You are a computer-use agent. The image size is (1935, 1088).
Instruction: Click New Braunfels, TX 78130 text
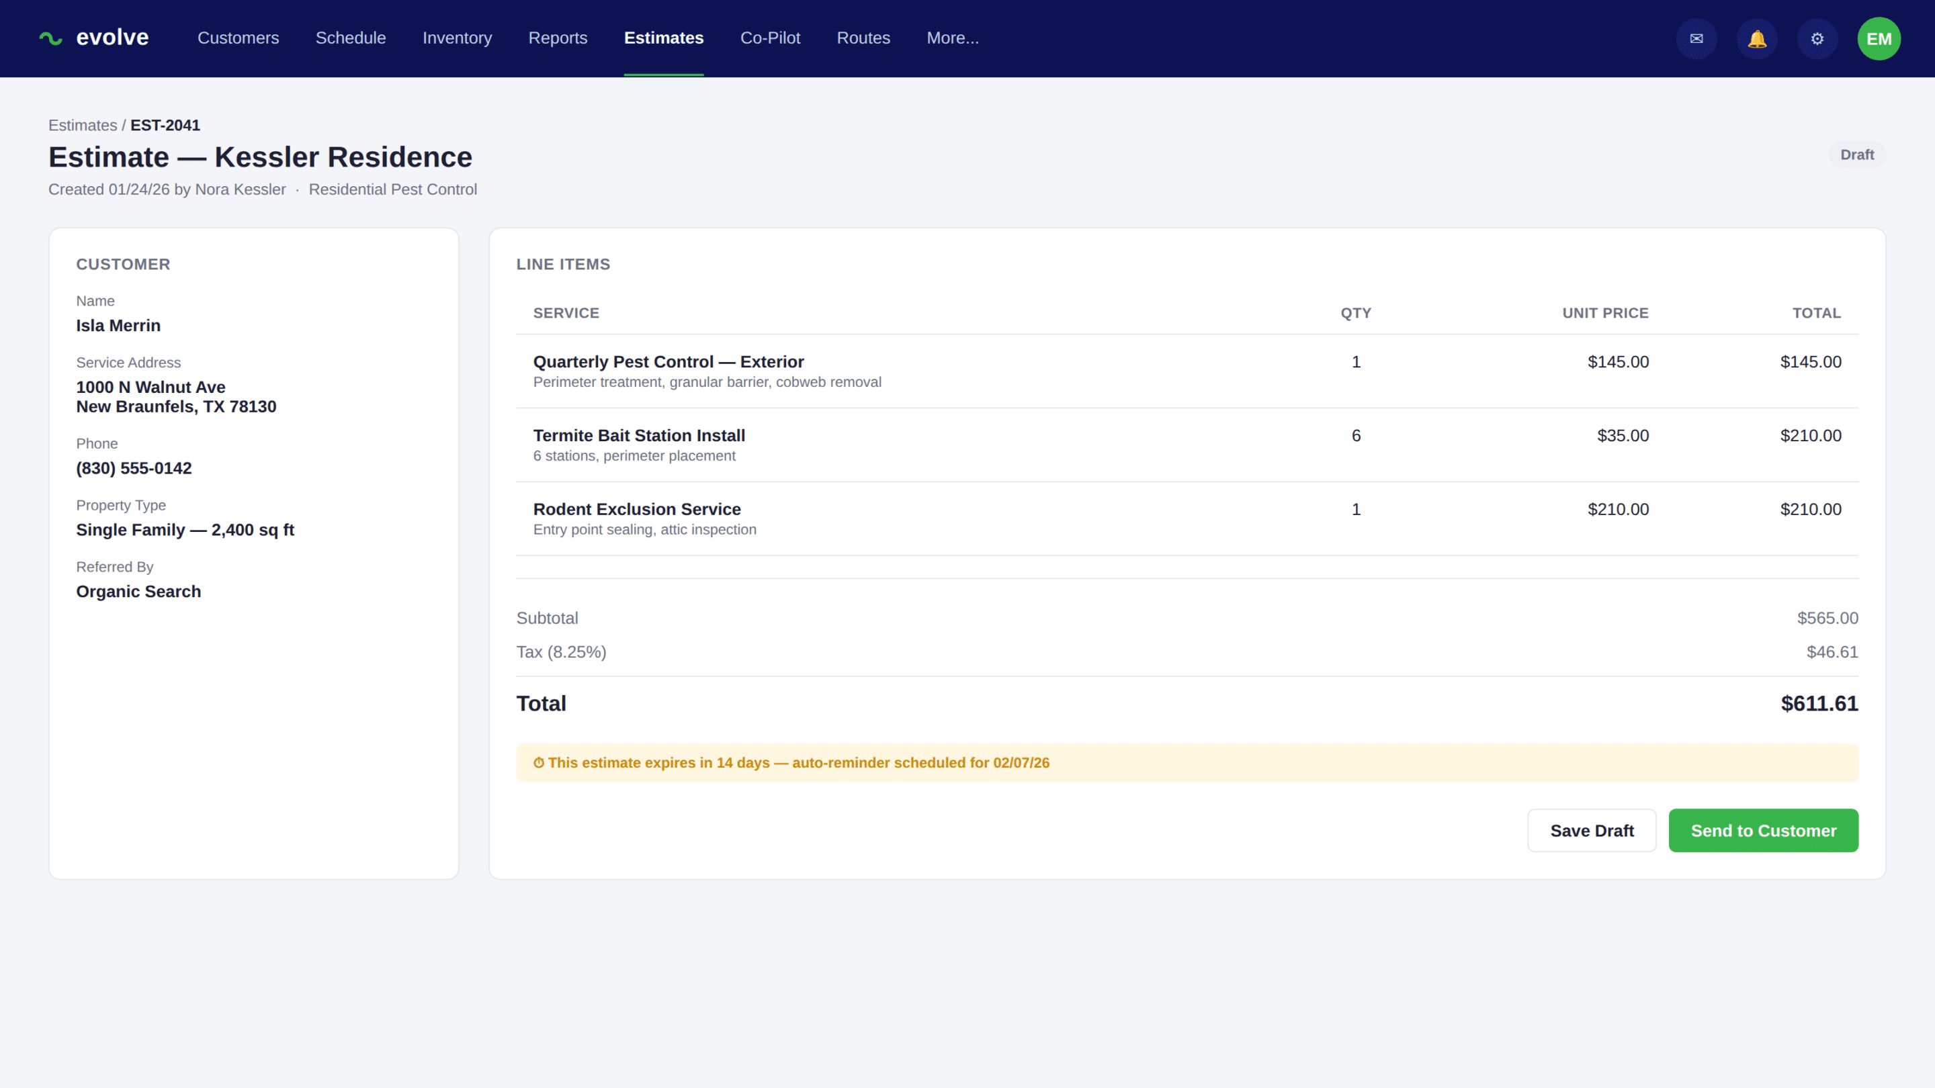[x=177, y=407]
